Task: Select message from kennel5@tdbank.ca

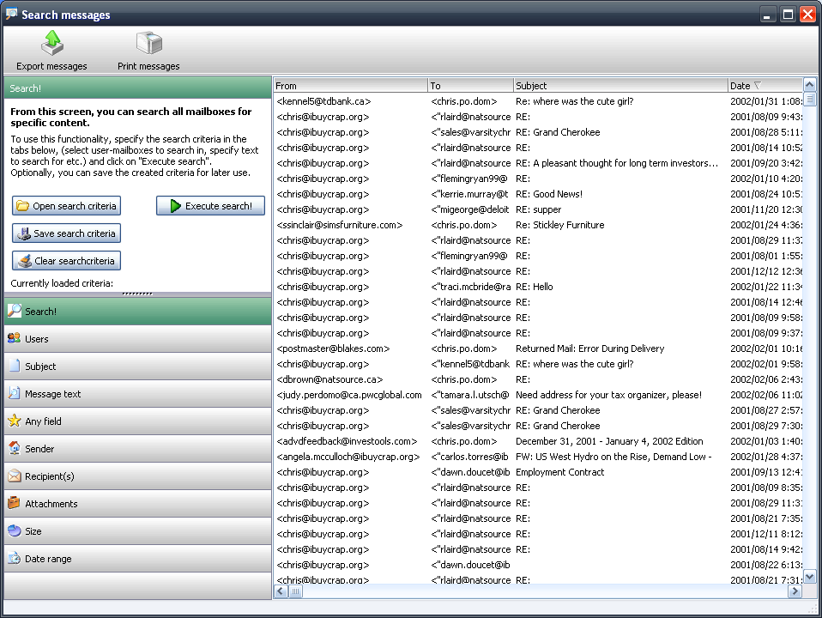Action: coord(538,101)
